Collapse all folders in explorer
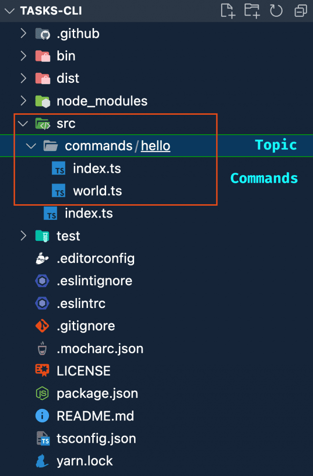Image resolution: width=313 pixels, height=476 pixels. (x=301, y=10)
